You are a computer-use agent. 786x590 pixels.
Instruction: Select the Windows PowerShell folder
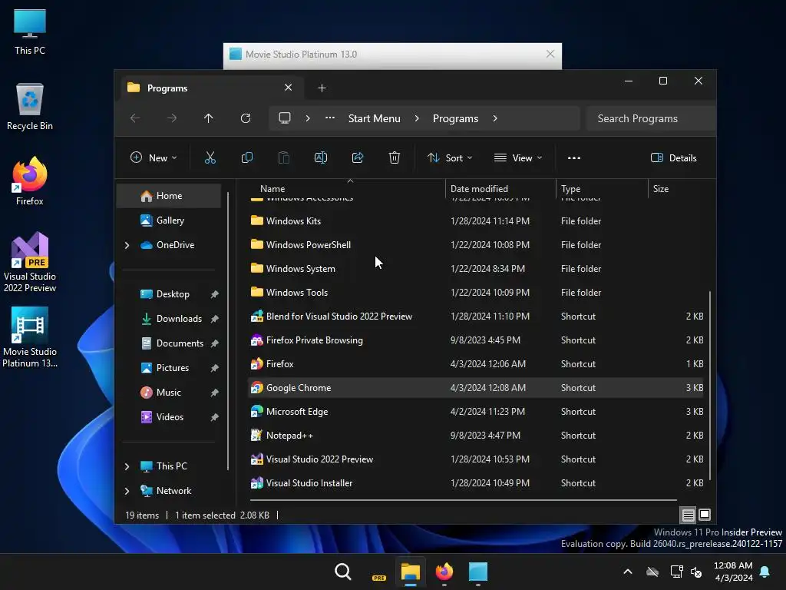(475, 245)
